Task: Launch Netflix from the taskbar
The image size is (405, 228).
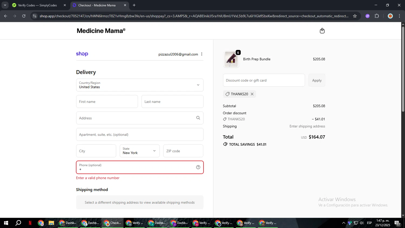Action: 30,223
